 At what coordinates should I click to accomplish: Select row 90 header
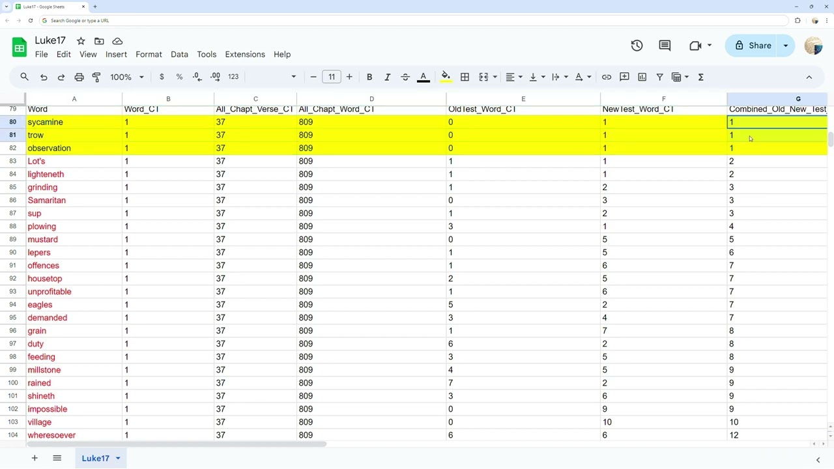13,252
